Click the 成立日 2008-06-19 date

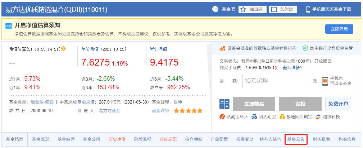point(41,111)
